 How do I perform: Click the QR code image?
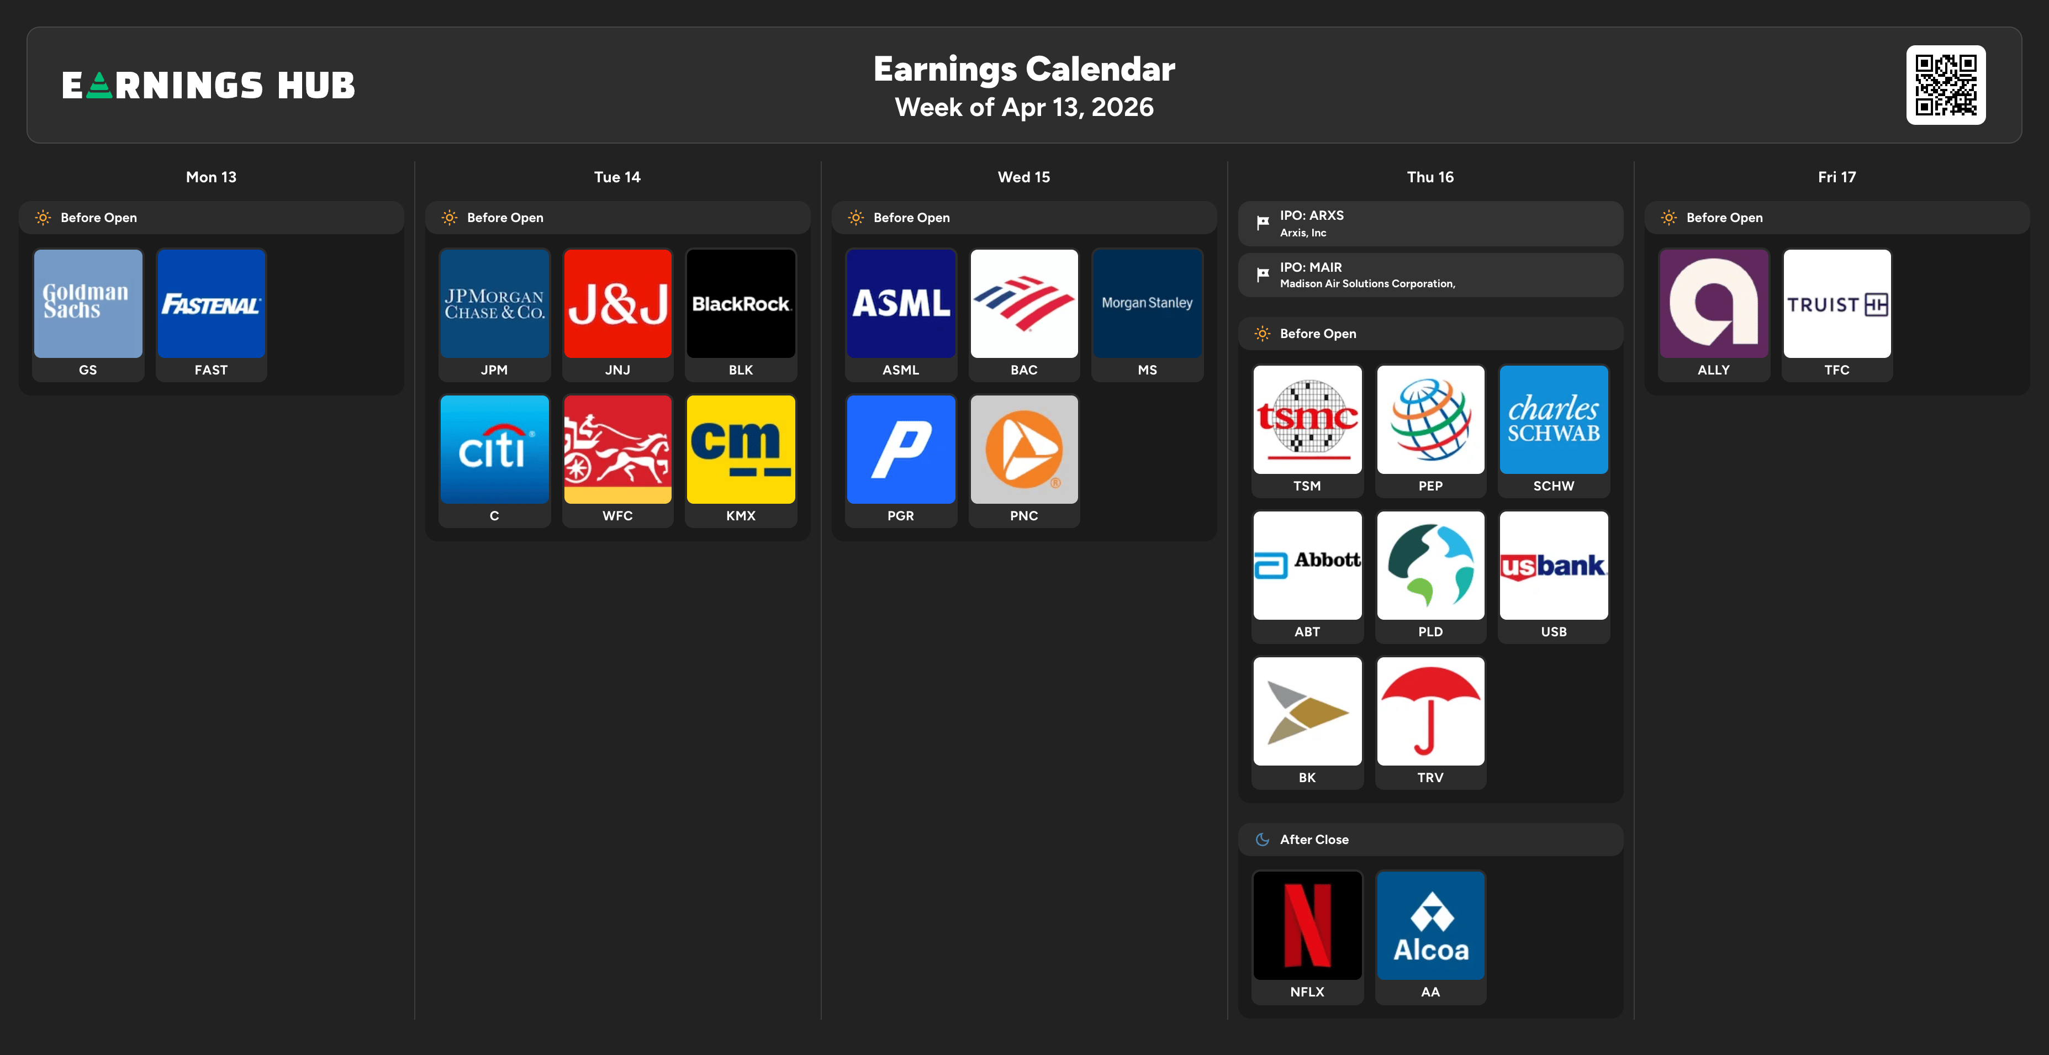pyautogui.click(x=1945, y=85)
